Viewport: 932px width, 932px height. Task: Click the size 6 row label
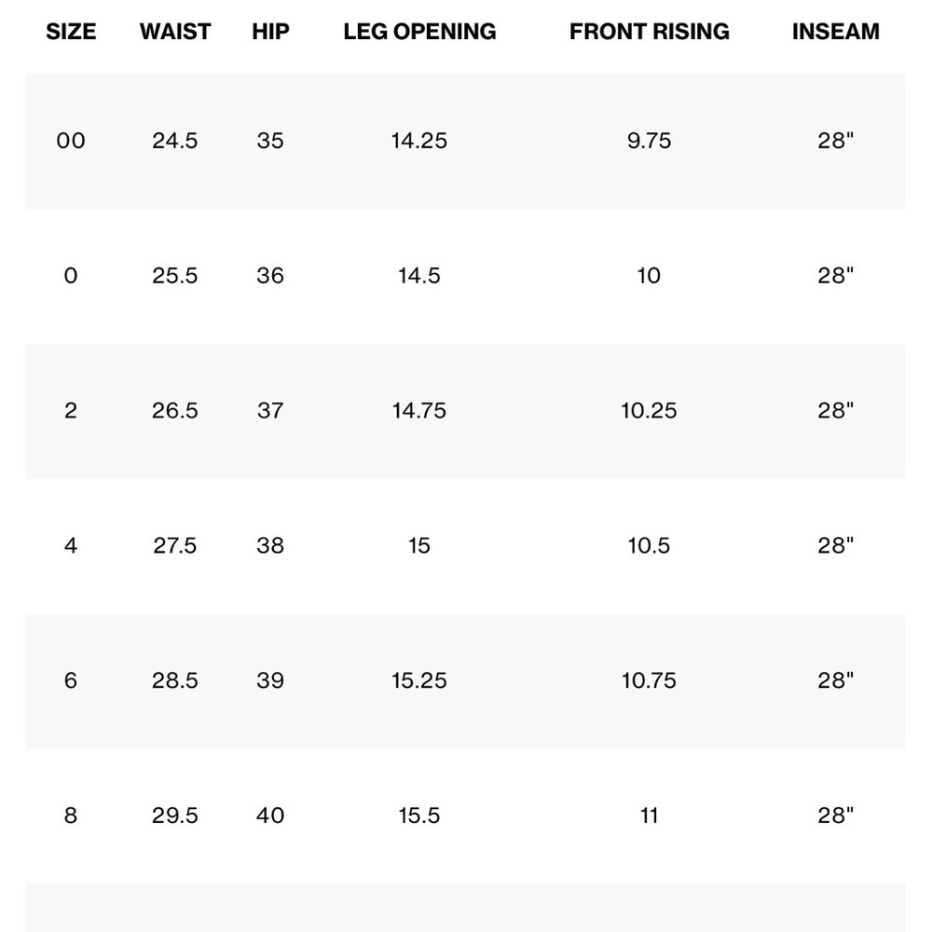(71, 681)
